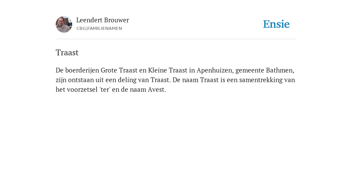Click Leendert Brouwer's round profile photo

pyautogui.click(x=64, y=24)
